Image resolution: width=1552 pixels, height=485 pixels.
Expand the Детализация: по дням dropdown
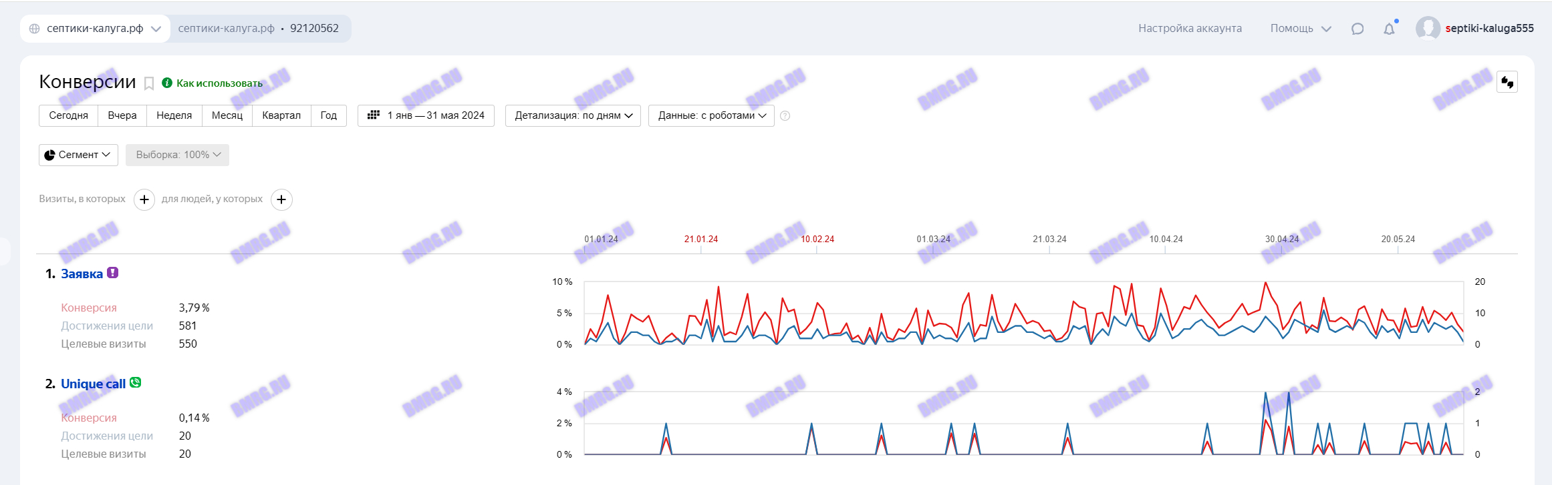(x=573, y=115)
